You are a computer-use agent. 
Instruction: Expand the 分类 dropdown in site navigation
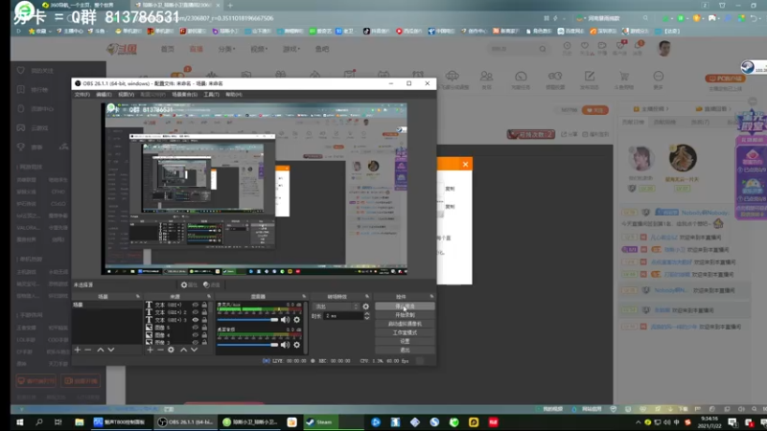226,49
